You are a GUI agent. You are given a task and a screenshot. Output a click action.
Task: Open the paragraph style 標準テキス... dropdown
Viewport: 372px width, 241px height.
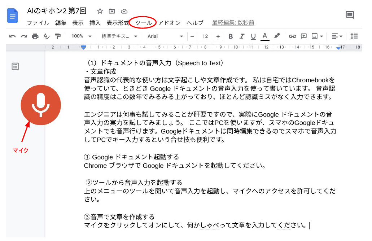[x=119, y=36]
